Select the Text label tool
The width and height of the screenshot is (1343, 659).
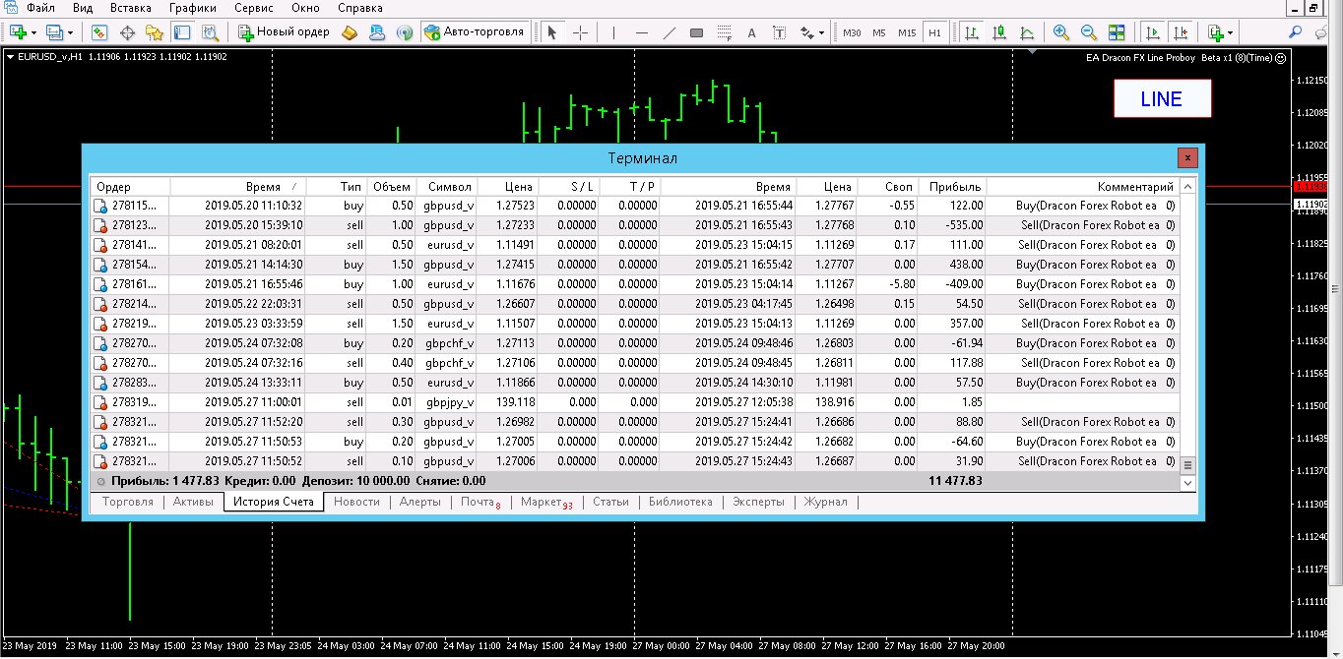[751, 32]
